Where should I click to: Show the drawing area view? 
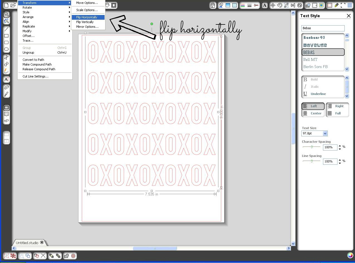tap(6, 107)
